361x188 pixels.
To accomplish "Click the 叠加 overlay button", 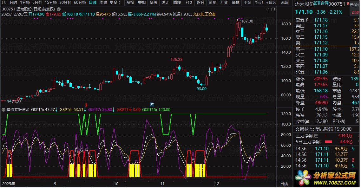I will pos(142,3).
